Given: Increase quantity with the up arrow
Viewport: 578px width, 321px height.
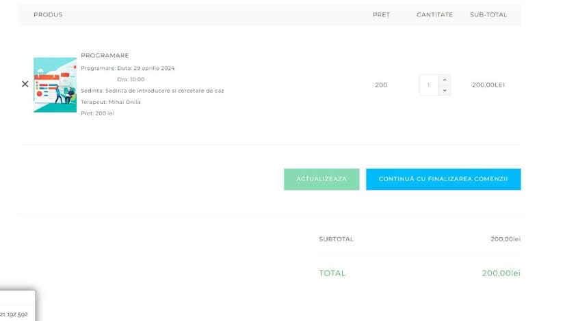Looking at the screenshot, I should [x=444, y=79].
